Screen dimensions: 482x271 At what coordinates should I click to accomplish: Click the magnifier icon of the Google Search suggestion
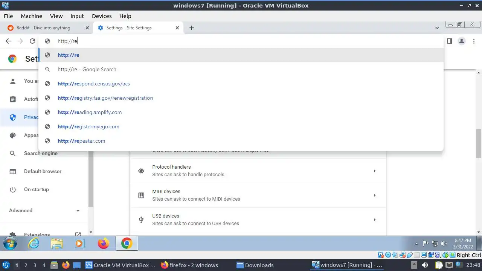[x=47, y=69]
